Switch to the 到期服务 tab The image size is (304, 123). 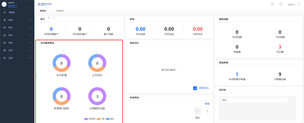coord(60,11)
